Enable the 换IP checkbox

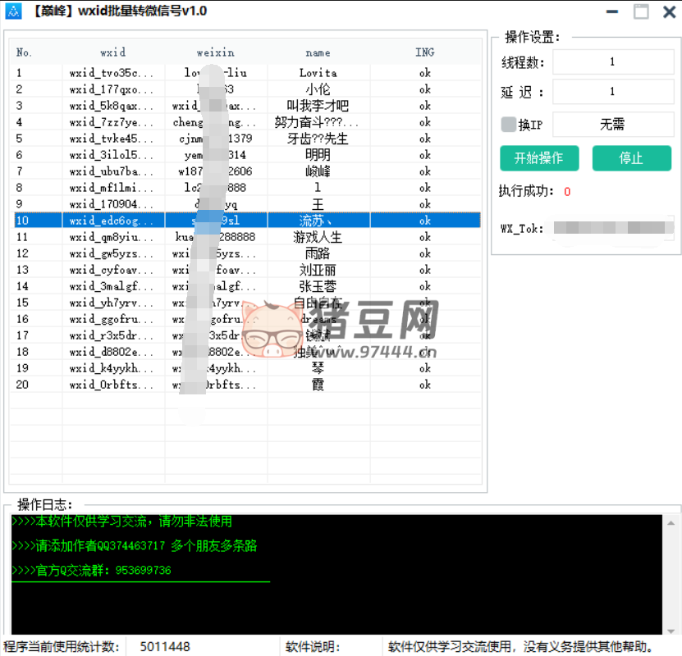509,125
